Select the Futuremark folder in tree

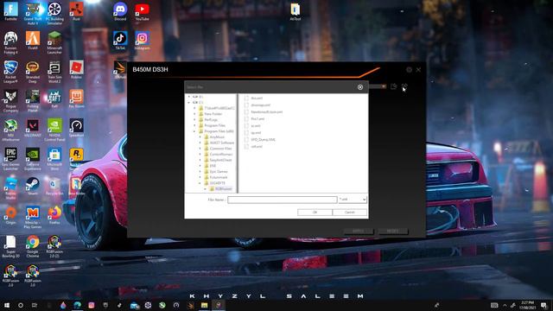tap(215, 177)
